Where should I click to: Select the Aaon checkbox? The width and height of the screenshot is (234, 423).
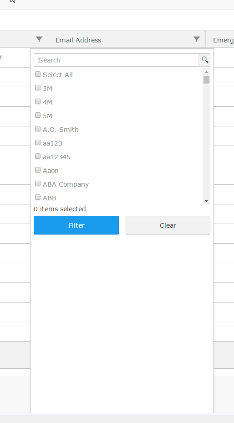click(38, 170)
